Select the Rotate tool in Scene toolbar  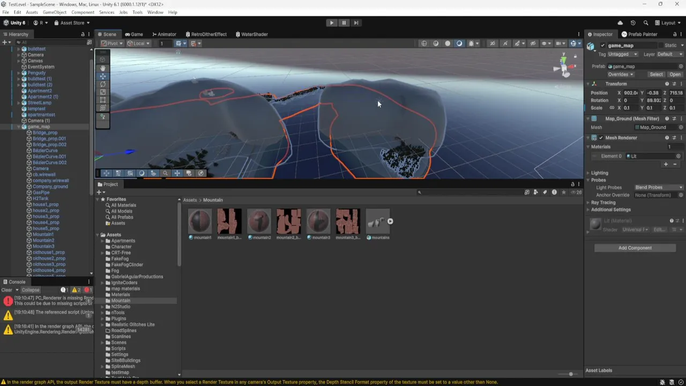pyautogui.click(x=103, y=84)
